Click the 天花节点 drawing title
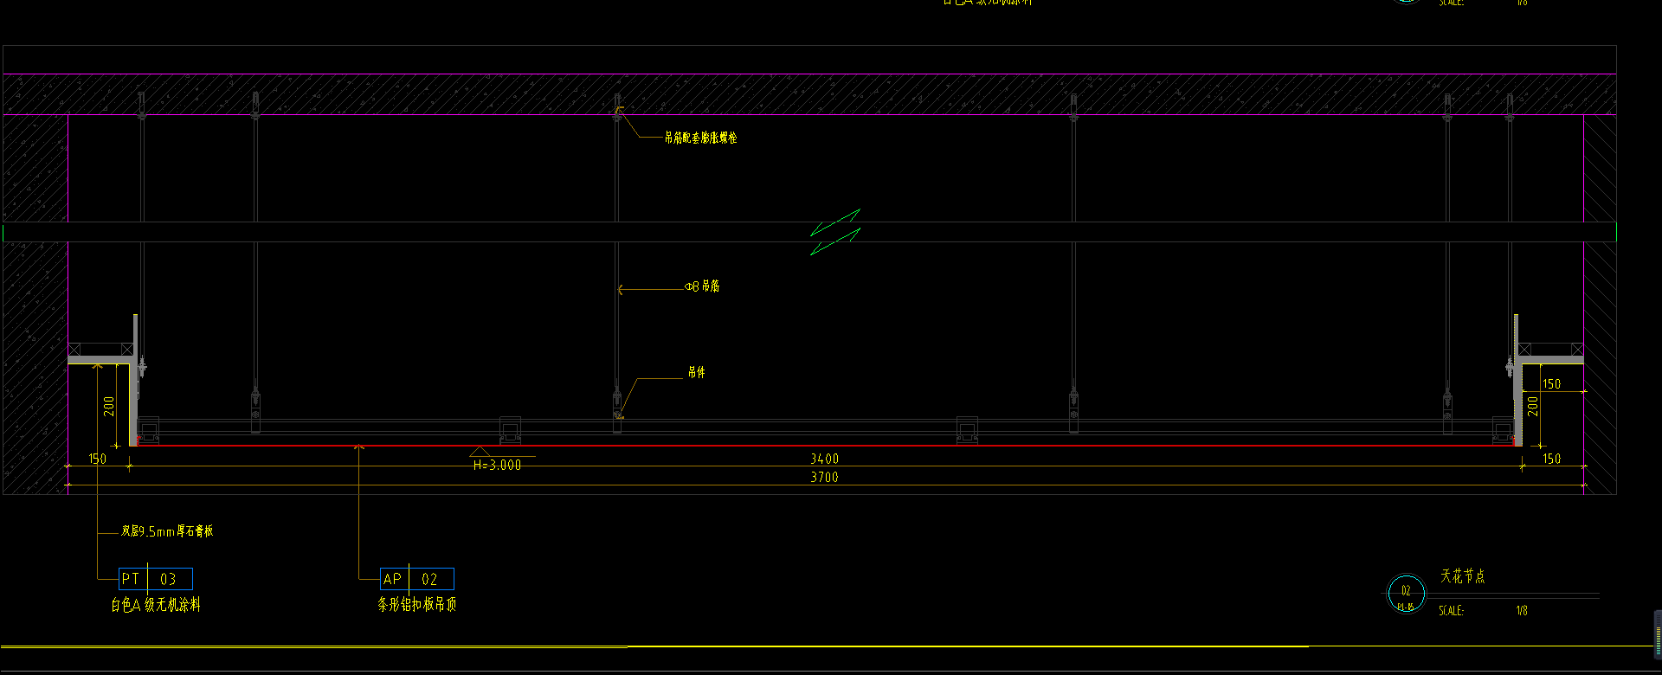This screenshot has height=675, width=1662. pos(1463,576)
